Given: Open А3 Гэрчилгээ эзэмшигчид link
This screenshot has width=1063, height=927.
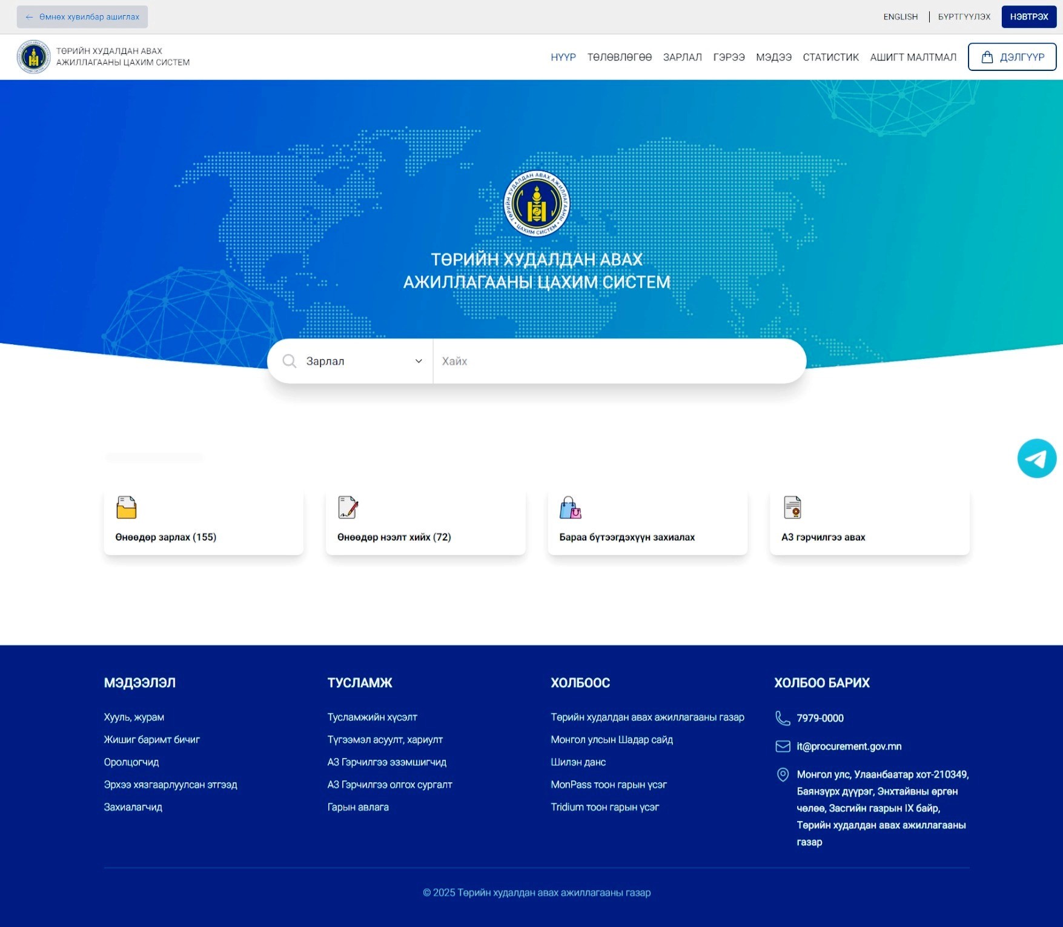Looking at the screenshot, I should click(x=386, y=762).
